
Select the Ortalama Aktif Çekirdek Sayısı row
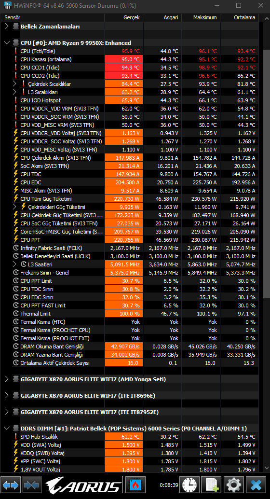130,363
